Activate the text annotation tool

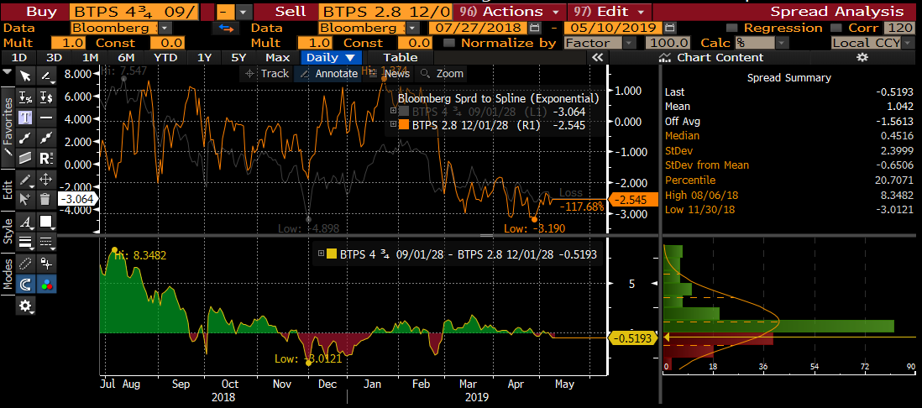tap(25, 117)
